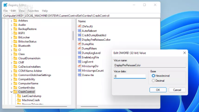
Task: Click the MinidumpDir value icon
Action: (x=79, y=66)
